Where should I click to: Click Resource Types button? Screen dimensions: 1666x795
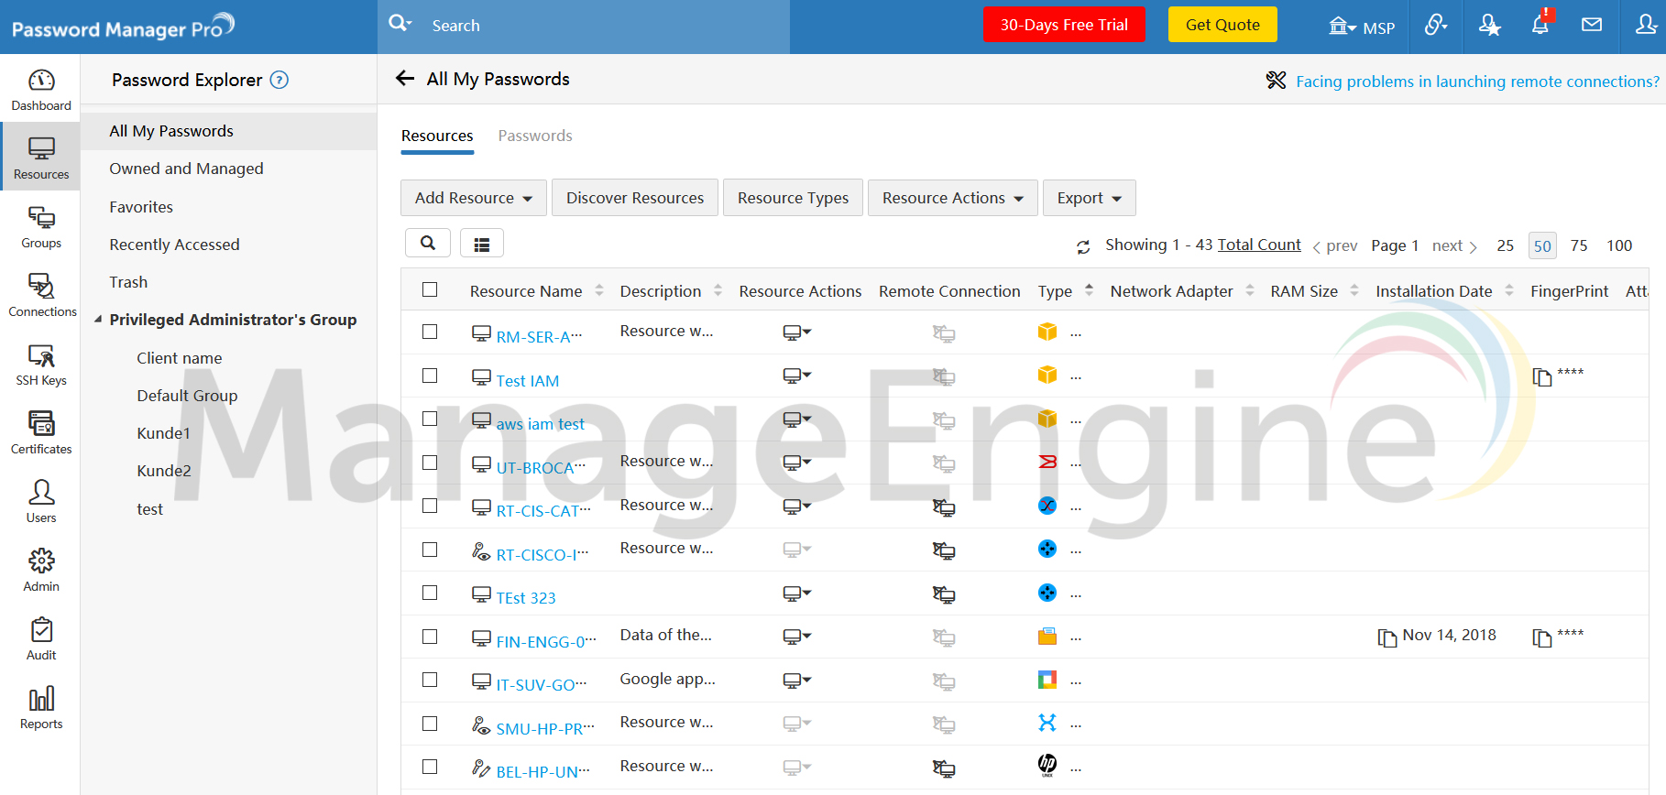coord(793,198)
